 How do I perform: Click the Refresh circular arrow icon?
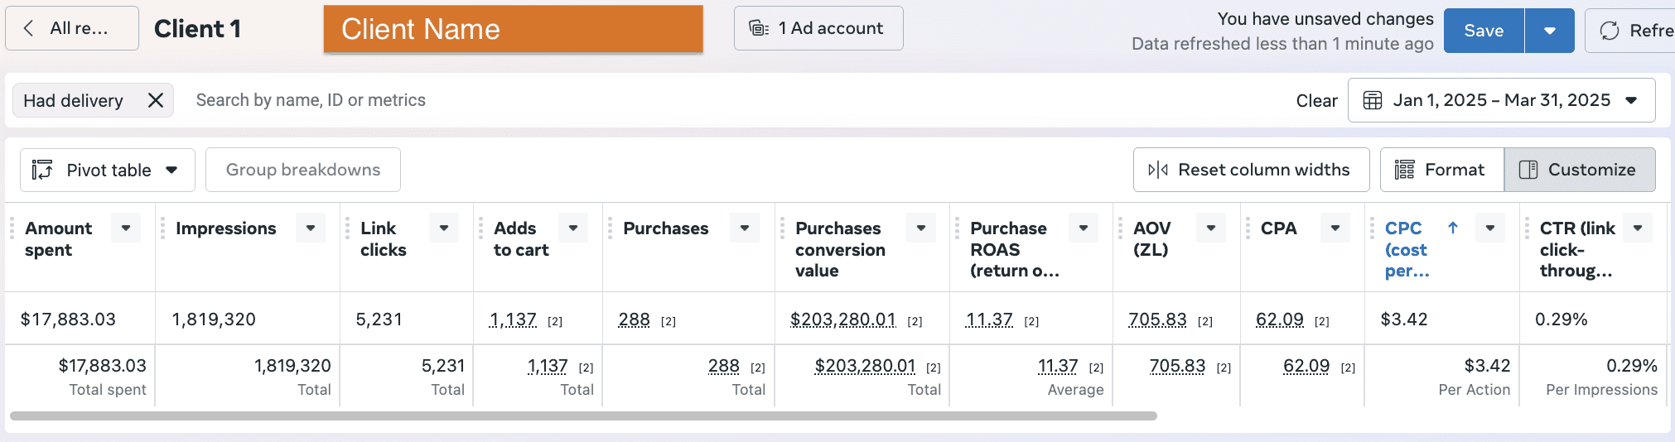[1610, 31]
